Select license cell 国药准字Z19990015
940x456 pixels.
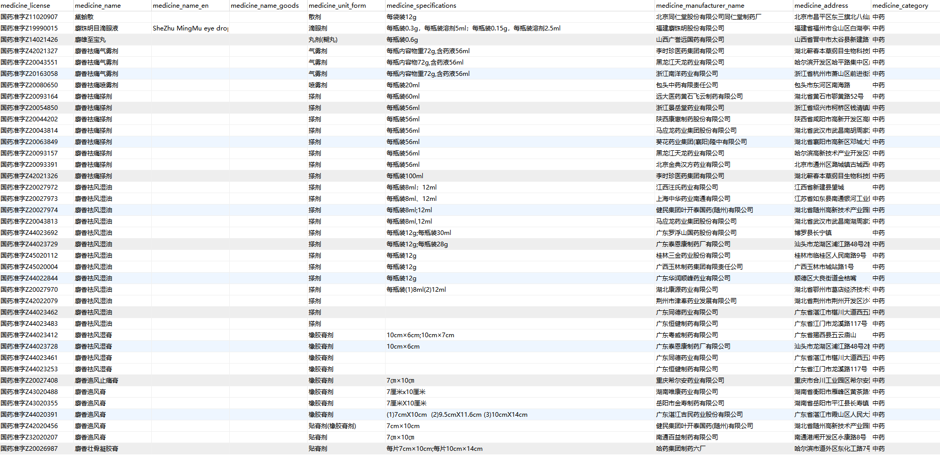point(29,28)
